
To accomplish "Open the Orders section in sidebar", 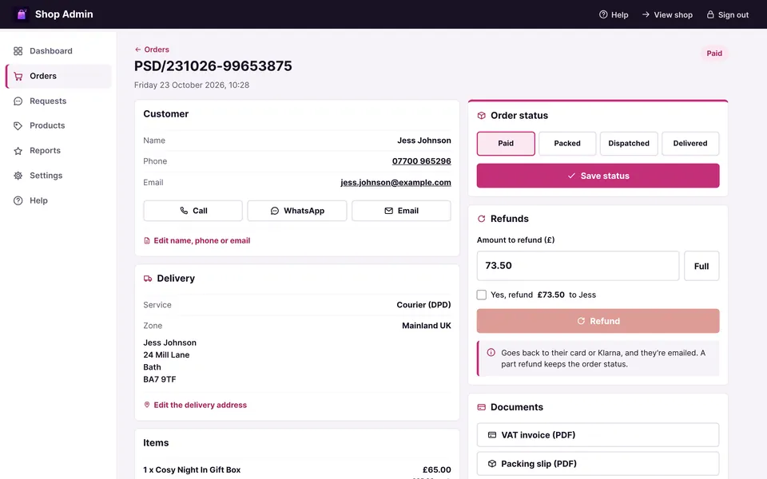I will pyautogui.click(x=58, y=77).
